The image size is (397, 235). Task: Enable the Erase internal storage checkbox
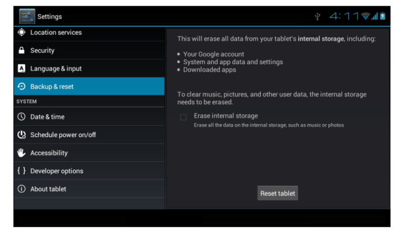tap(183, 117)
